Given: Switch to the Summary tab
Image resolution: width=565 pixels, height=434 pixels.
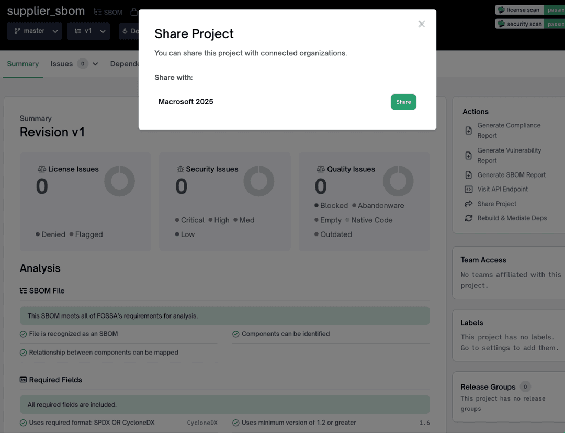Looking at the screenshot, I should [x=22, y=64].
